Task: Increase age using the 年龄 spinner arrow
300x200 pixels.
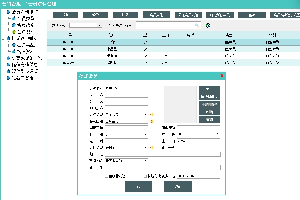Action: (218, 133)
